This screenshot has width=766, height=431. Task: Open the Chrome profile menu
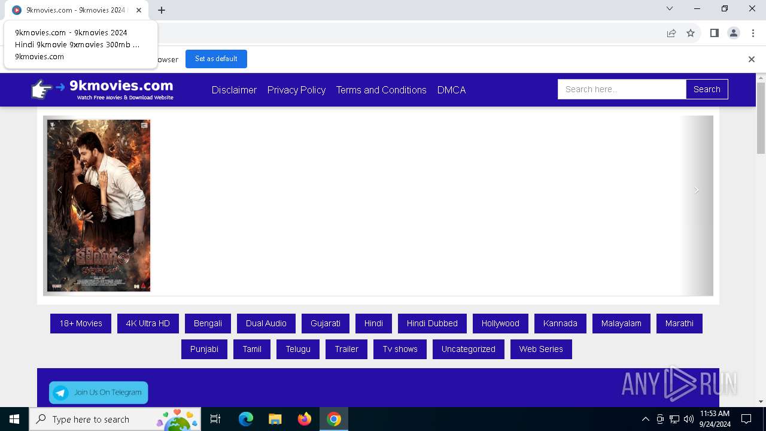pyautogui.click(x=734, y=33)
